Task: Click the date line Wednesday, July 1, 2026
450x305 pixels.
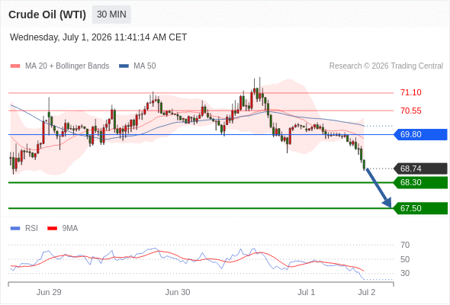Action: [x=98, y=37]
